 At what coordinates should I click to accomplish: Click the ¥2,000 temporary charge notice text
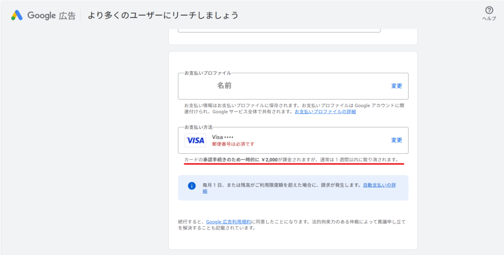291,159
